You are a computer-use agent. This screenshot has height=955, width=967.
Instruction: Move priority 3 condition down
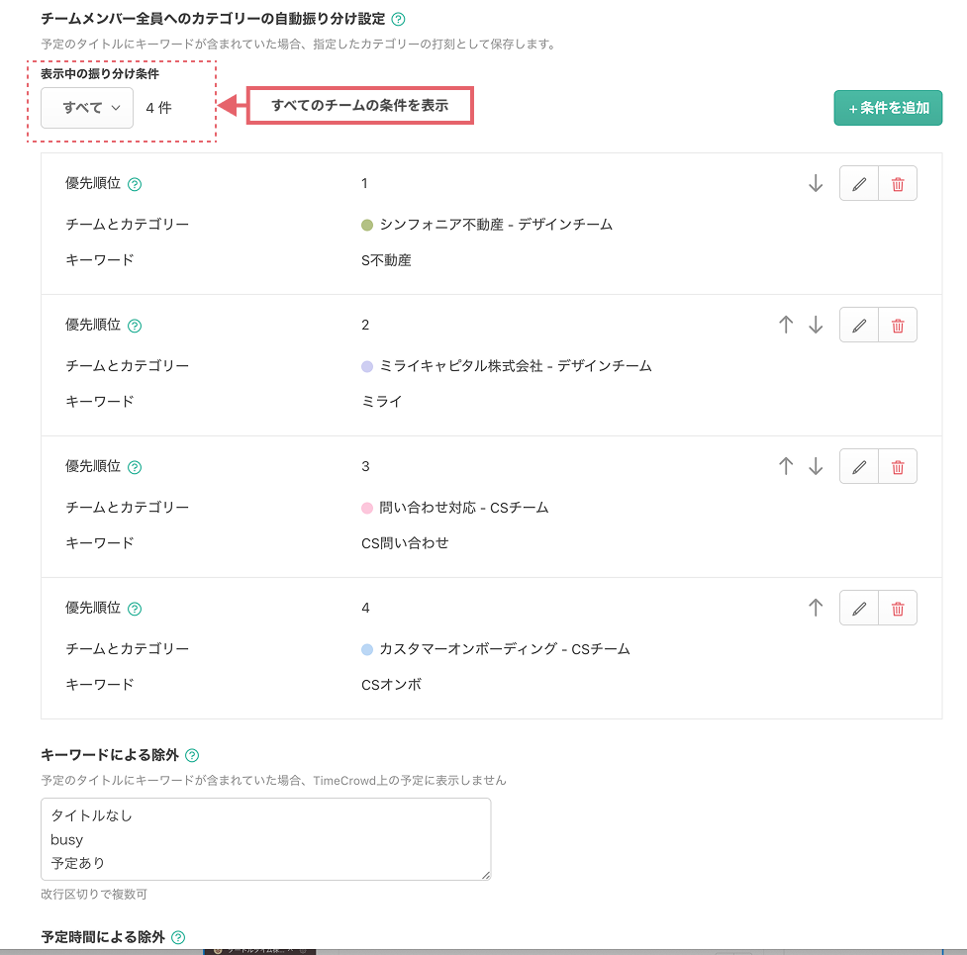click(816, 467)
